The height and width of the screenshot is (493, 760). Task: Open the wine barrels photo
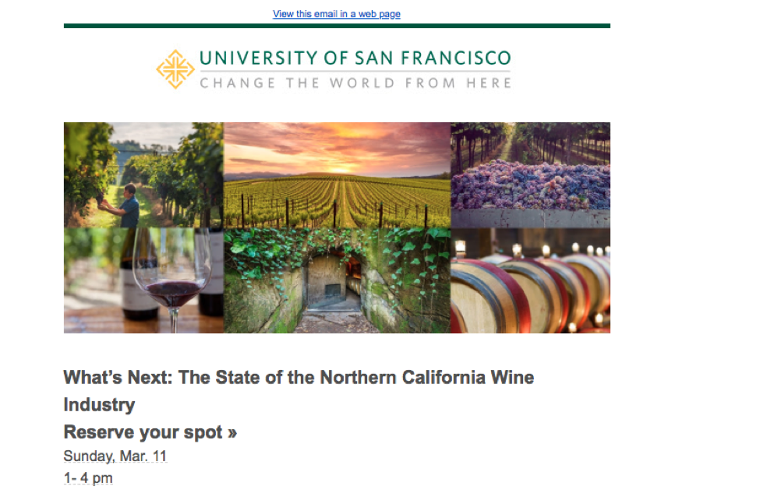[x=530, y=280]
